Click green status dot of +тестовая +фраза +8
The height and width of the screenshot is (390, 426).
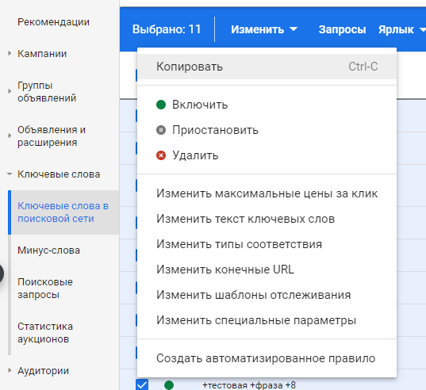coord(169,384)
